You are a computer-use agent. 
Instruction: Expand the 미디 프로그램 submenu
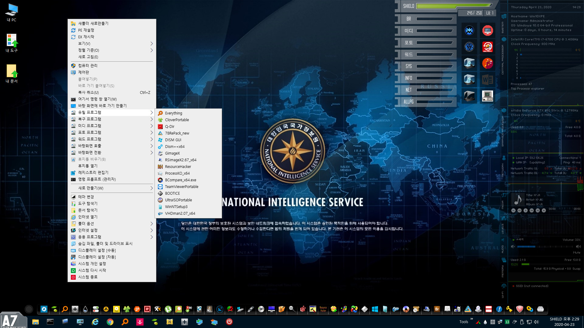[112, 125]
